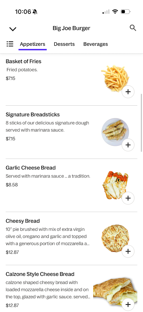
Task: Select the Appetizers tab
Action: (33, 44)
